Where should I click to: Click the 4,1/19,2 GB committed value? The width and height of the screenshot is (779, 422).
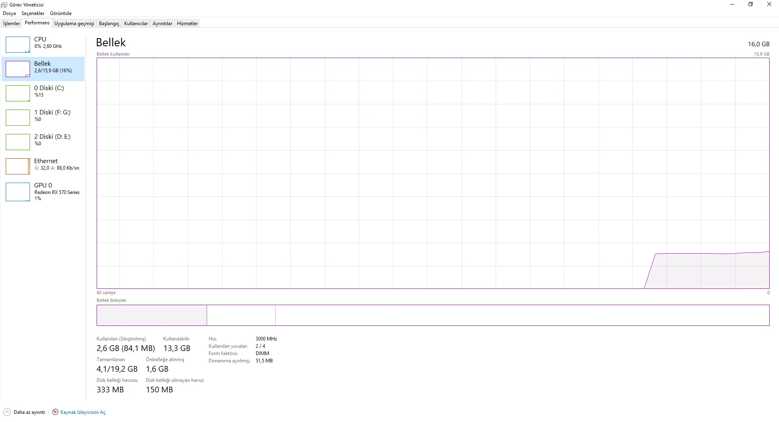(117, 369)
